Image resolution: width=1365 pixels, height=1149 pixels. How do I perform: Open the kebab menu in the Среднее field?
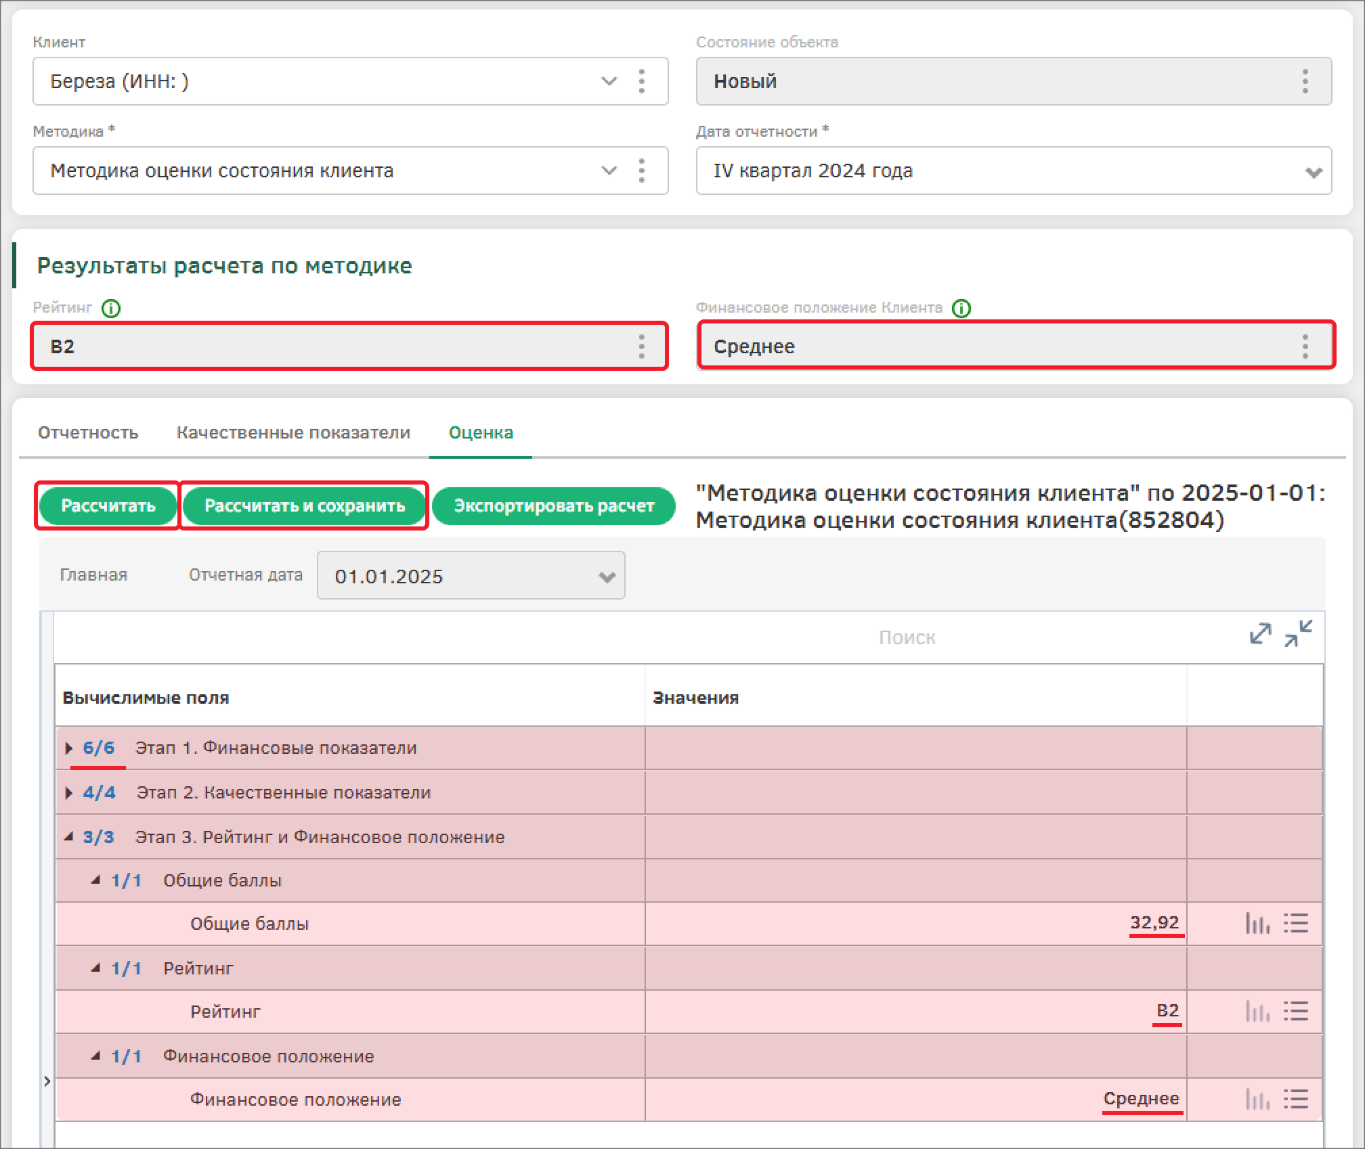pos(1305,346)
